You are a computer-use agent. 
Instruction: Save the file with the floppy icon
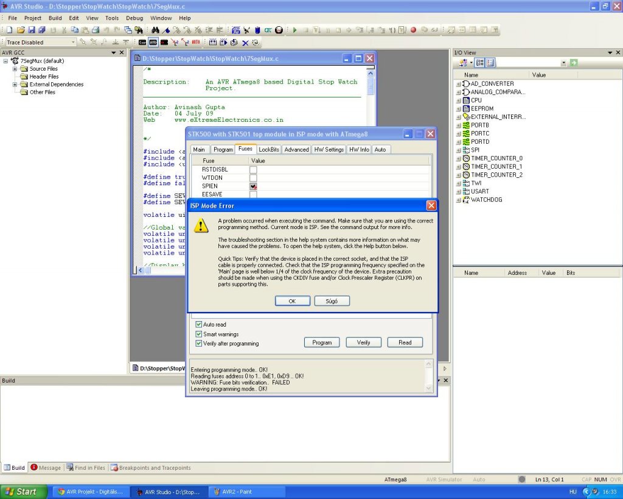[x=32, y=30]
